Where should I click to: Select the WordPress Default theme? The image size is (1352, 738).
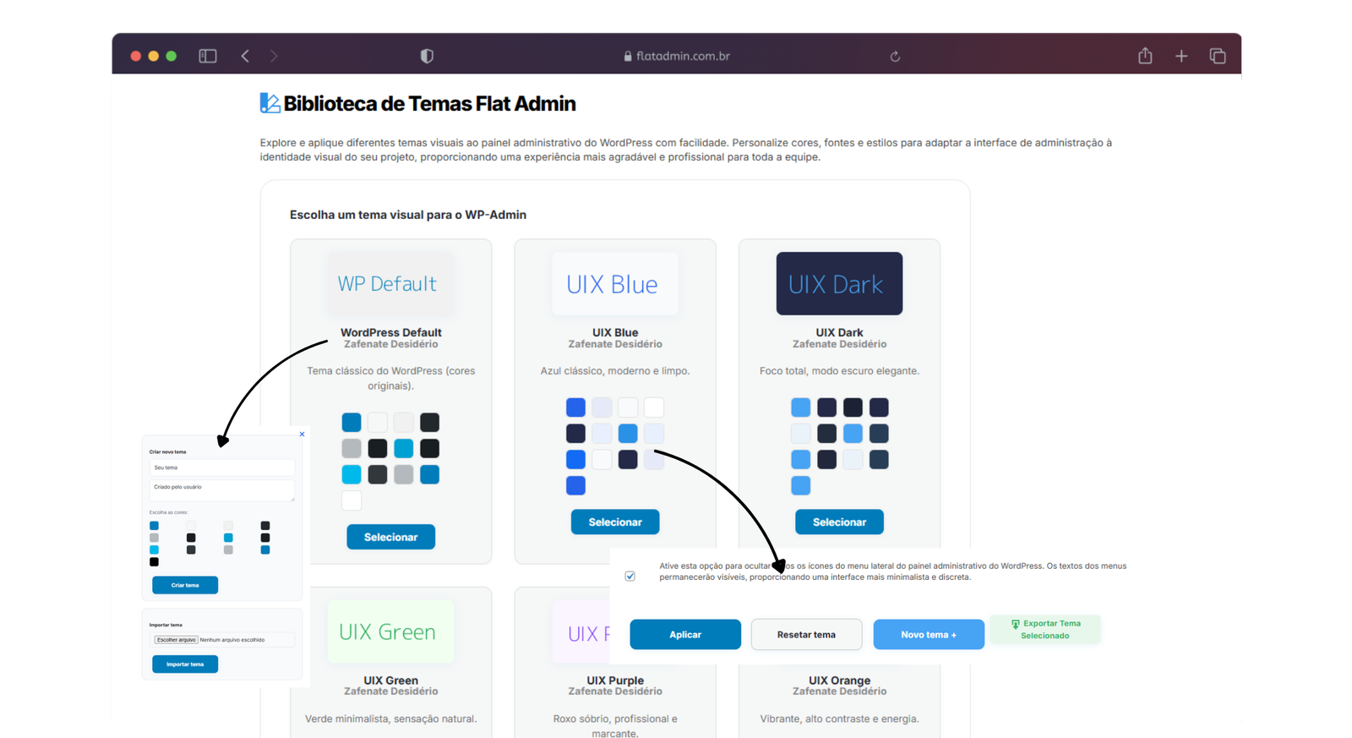390,537
